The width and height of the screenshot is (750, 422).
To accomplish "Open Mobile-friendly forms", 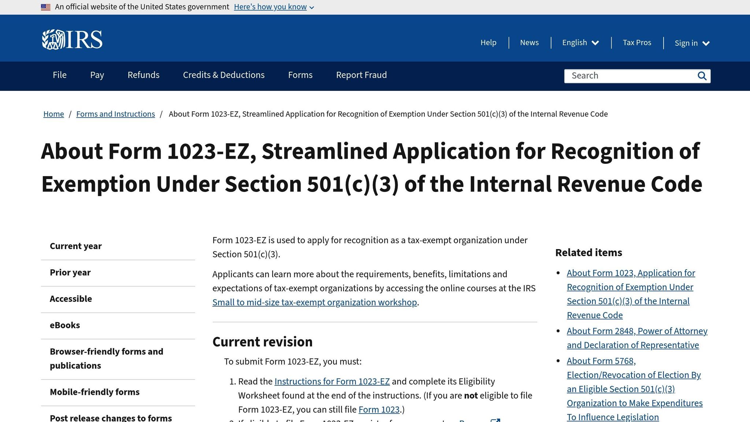I will (x=94, y=392).
